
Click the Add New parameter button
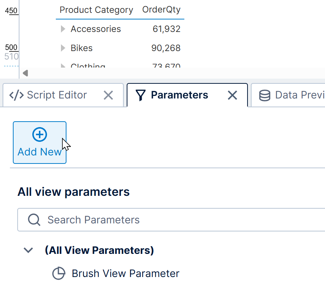40,143
